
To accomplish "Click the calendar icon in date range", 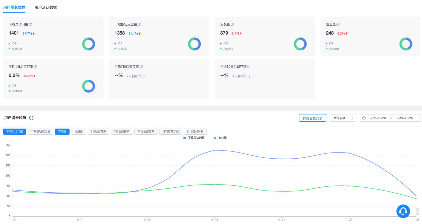I will pyautogui.click(x=364, y=118).
